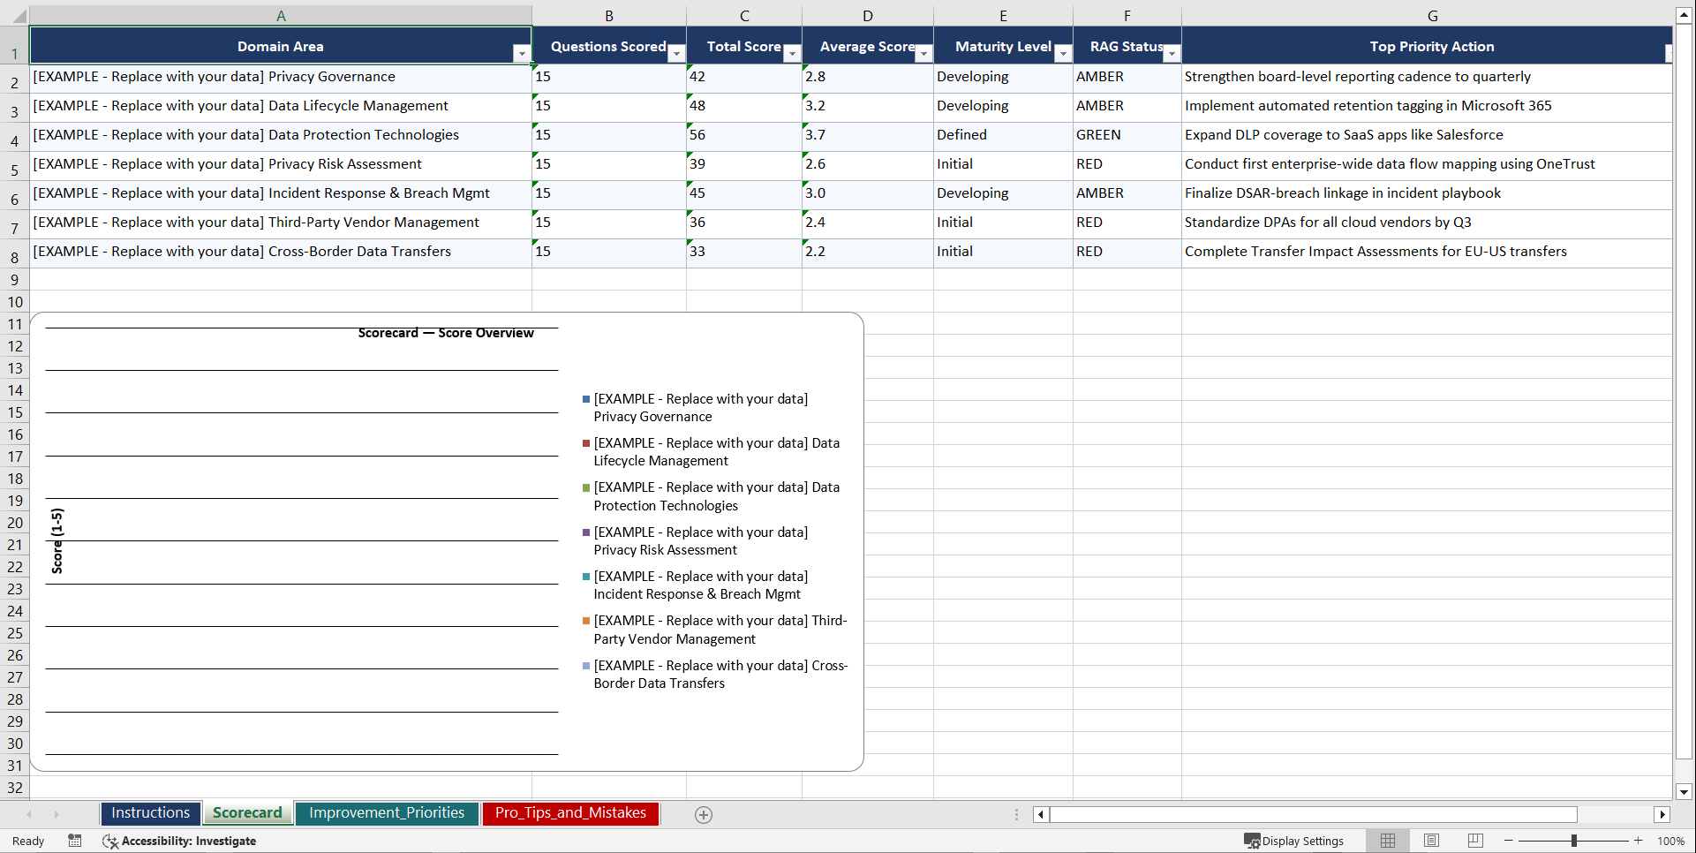
Task: Click the previous sheet navigation arrow
Action: click(30, 814)
